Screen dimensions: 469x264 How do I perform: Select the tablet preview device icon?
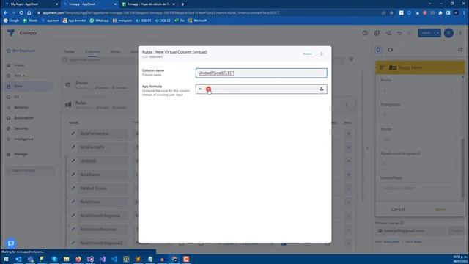(390, 50)
